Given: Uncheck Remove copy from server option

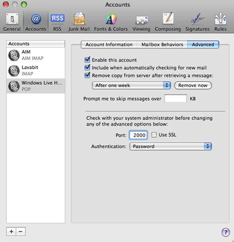Looking at the screenshot, I should pyautogui.click(x=87, y=75).
